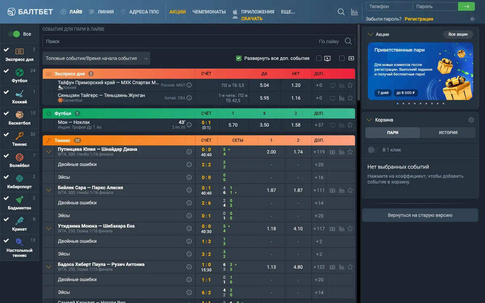The width and height of the screenshot is (485, 303).
Task: Add Мон — Ноклак match to favorites star
Action: (x=350, y=125)
